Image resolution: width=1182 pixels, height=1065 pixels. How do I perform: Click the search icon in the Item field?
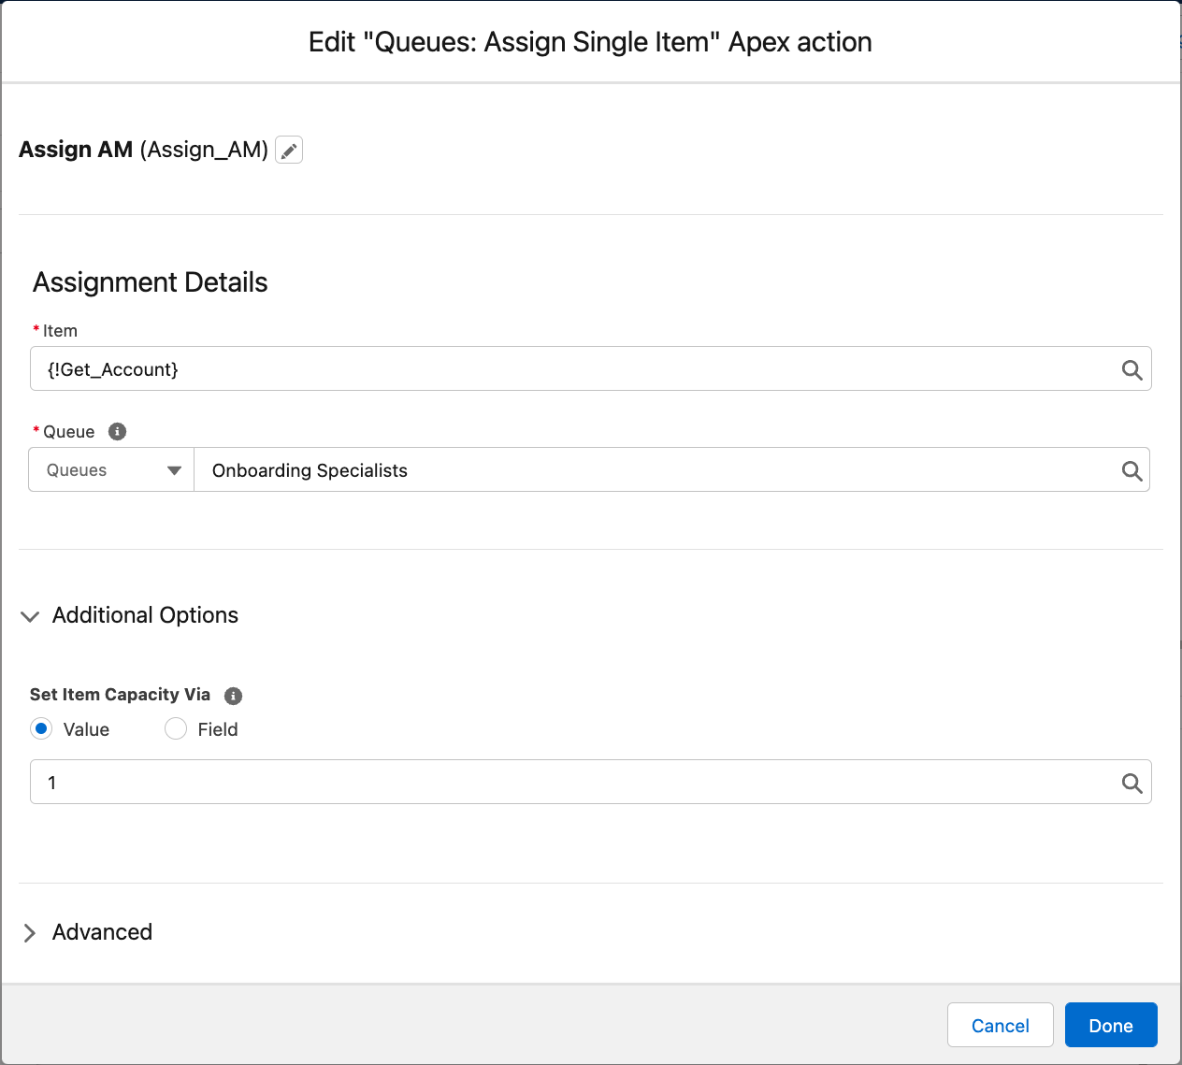(x=1132, y=370)
